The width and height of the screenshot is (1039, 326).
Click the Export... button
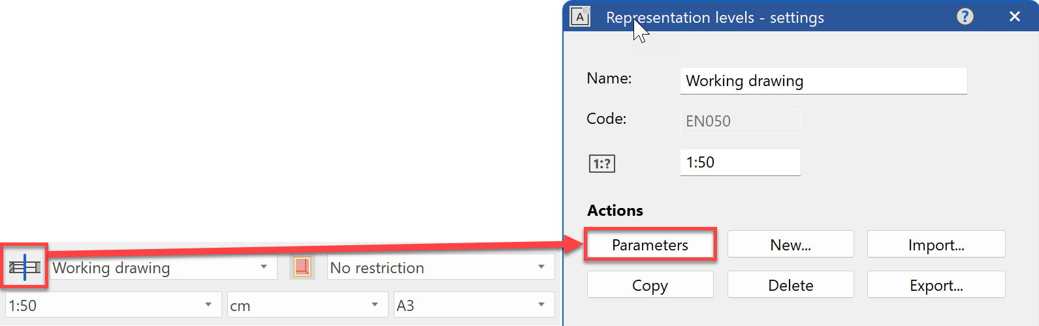point(936,286)
